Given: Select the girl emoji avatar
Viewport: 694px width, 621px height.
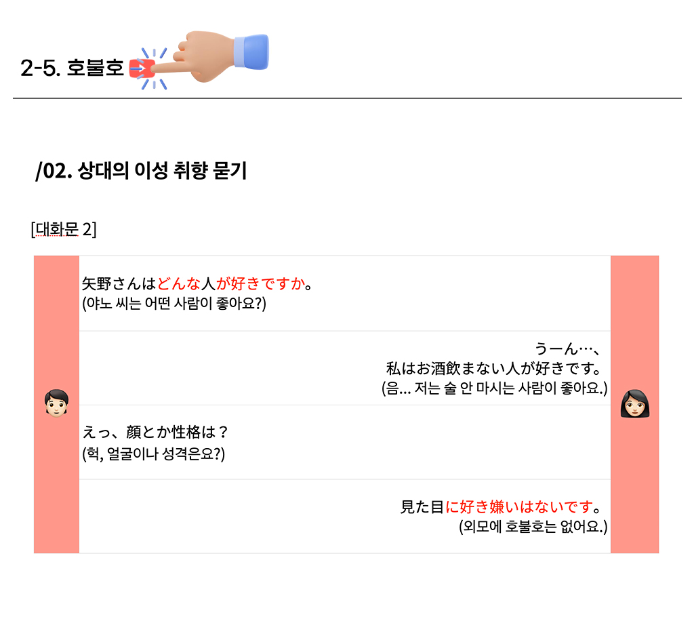Looking at the screenshot, I should click(634, 404).
